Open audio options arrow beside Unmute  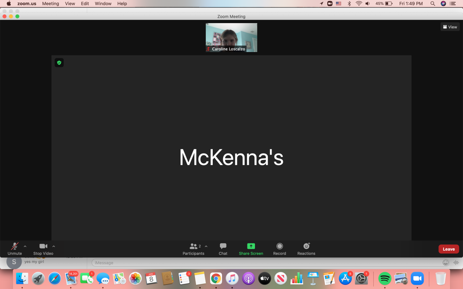(25, 246)
